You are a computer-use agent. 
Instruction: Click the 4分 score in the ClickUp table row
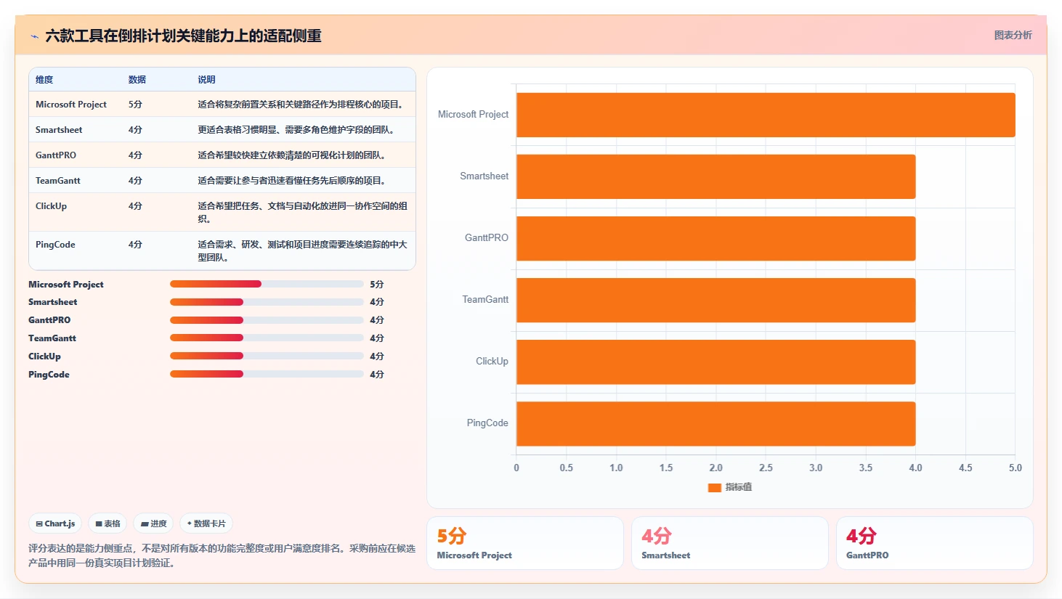click(135, 206)
